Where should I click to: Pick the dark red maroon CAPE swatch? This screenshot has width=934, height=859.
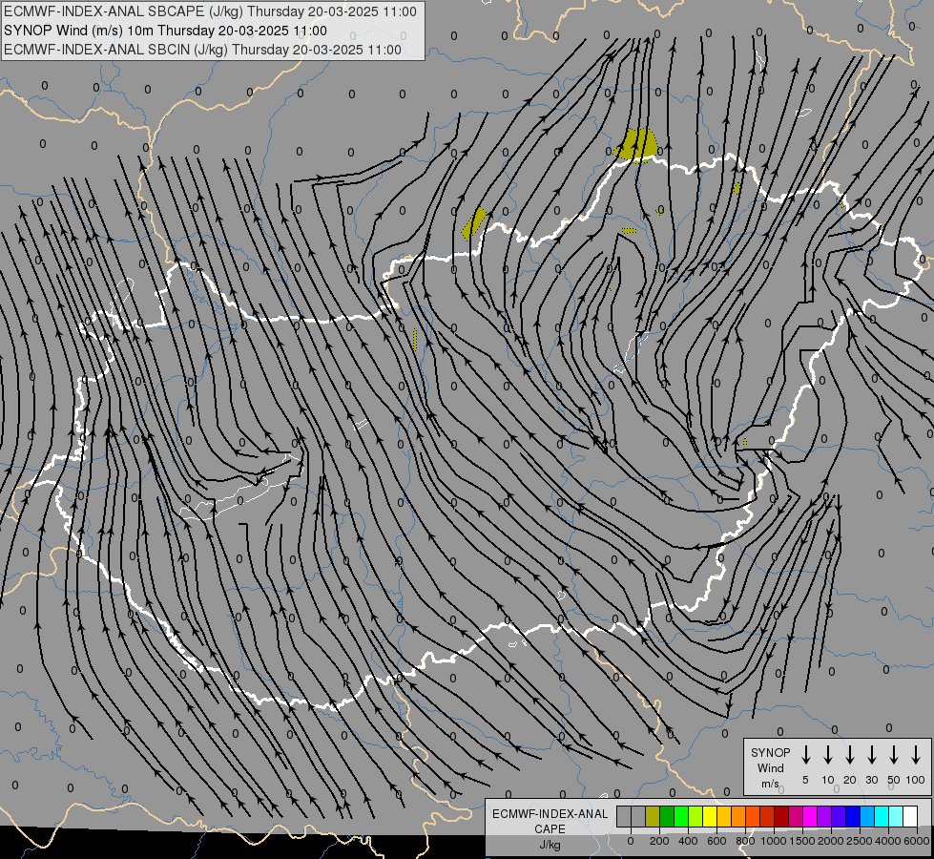(x=781, y=817)
